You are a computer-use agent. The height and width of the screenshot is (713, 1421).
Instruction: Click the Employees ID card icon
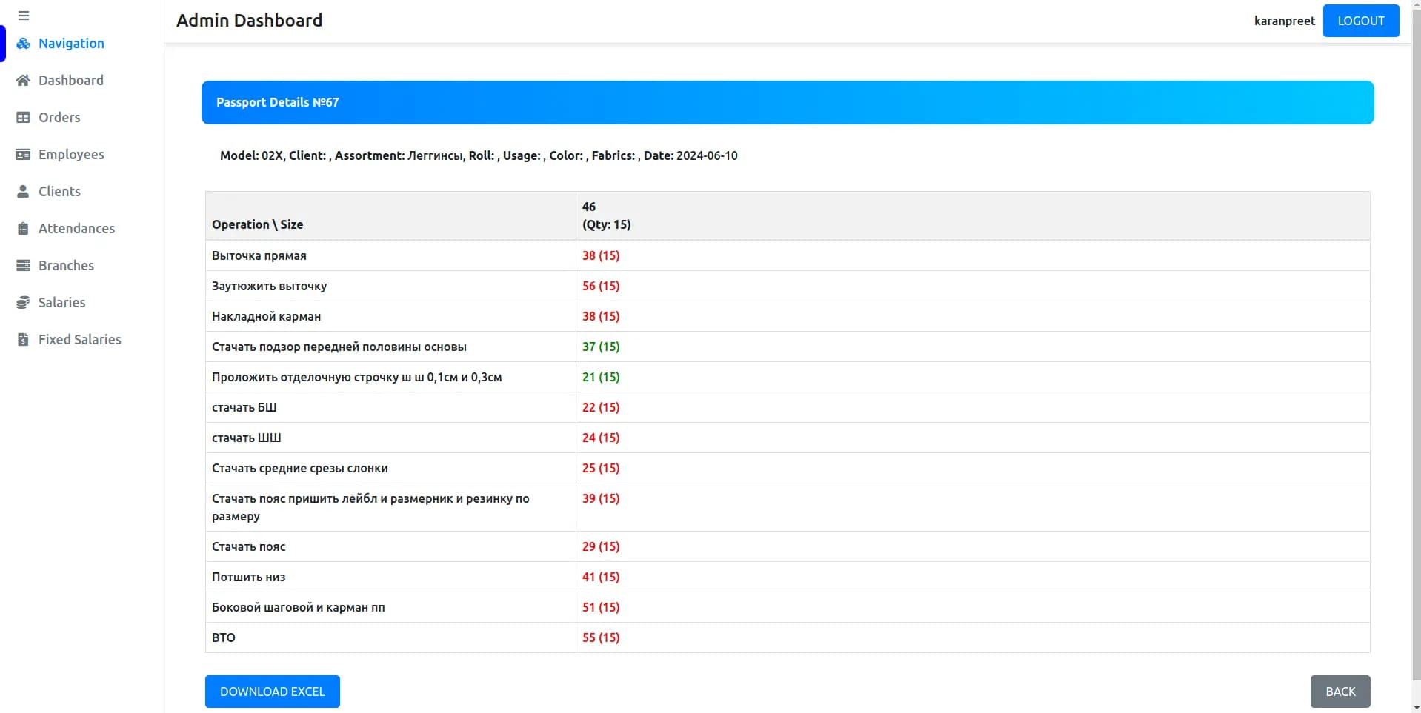click(x=23, y=155)
